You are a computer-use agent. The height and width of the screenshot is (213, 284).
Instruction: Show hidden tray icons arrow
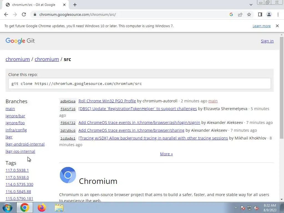(236, 208)
